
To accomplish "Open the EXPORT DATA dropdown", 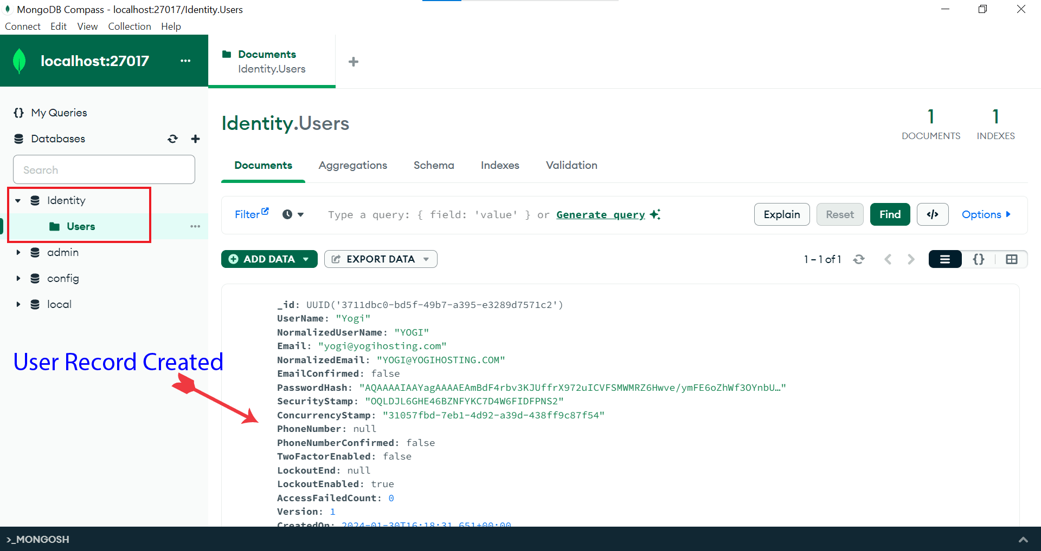I will click(x=381, y=259).
